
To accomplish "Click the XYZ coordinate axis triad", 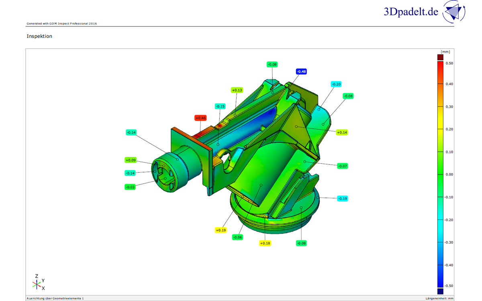I will pos(38,283).
